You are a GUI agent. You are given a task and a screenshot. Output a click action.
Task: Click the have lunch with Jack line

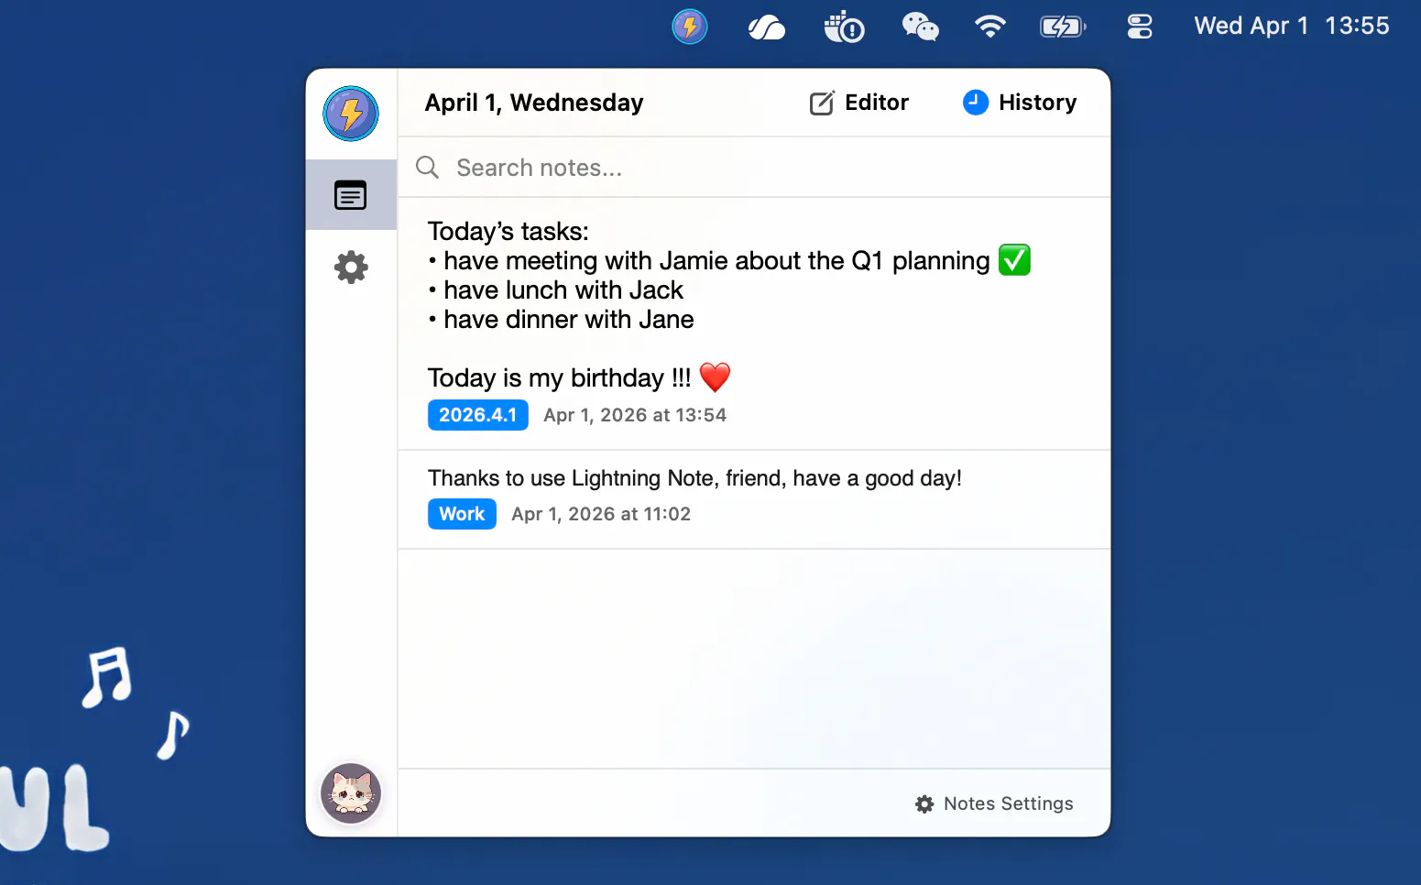coord(556,290)
